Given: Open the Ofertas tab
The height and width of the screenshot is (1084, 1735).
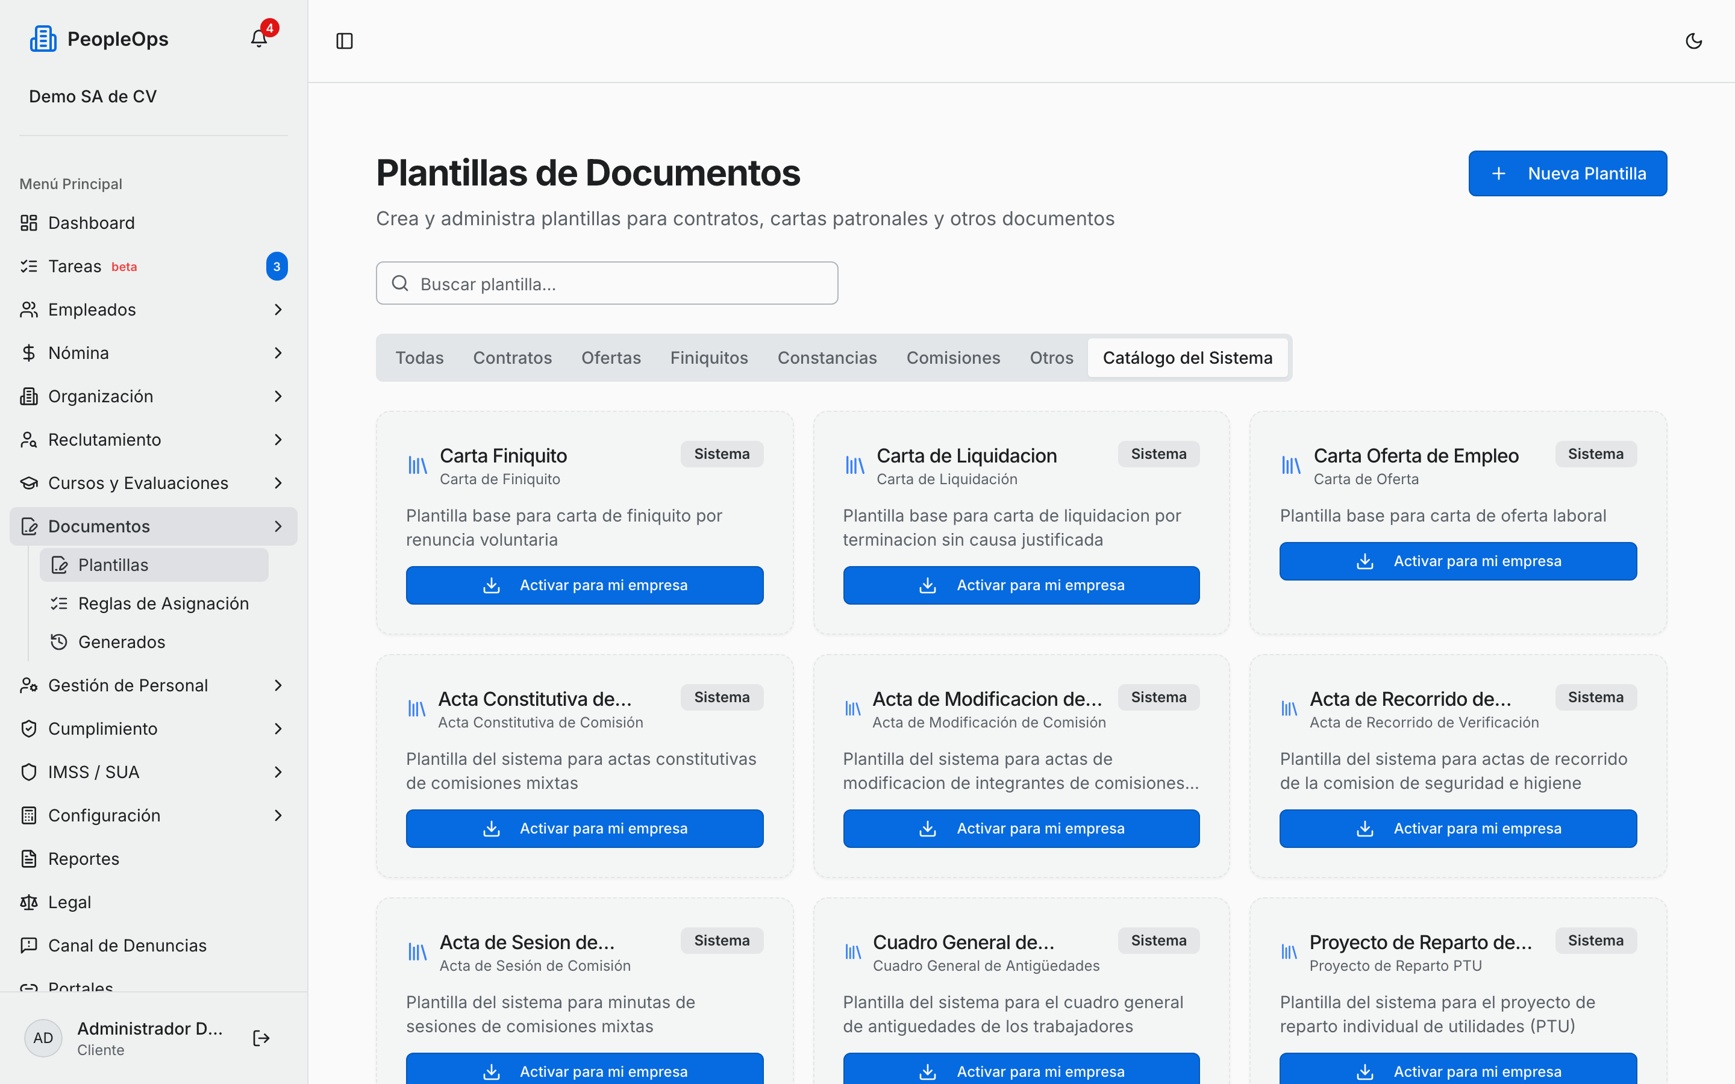Looking at the screenshot, I should tap(611, 358).
